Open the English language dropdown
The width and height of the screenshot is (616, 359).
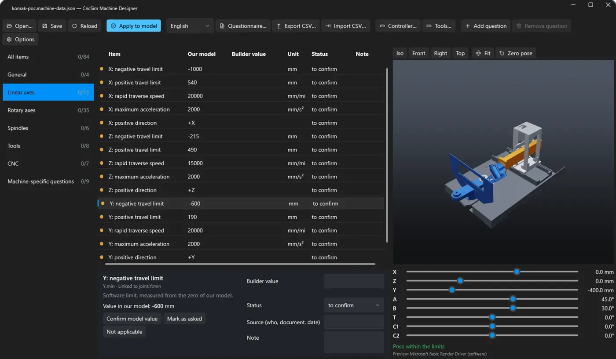click(190, 26)
